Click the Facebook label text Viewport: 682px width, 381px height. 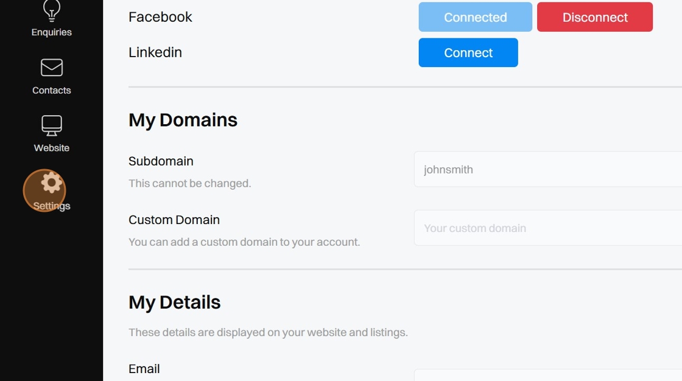pos(160,17)
